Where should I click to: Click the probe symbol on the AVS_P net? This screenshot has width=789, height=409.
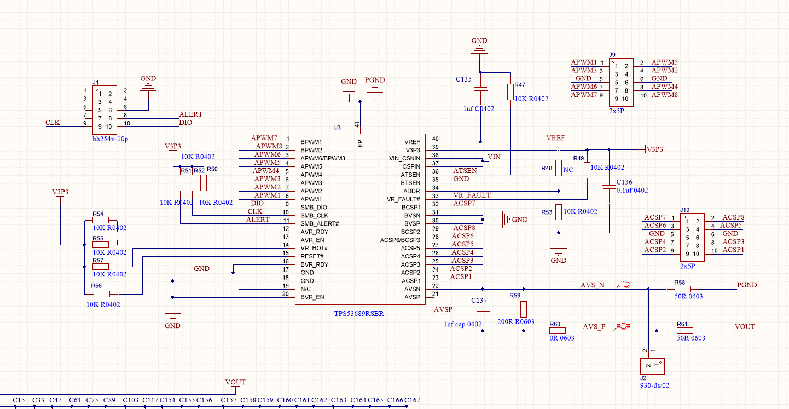pyautogui.click(x=623, y=327)
